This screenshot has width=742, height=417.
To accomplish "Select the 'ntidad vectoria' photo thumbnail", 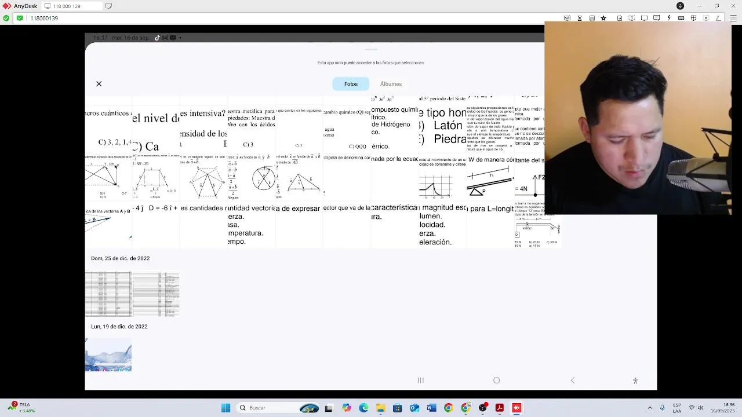I will click(x=252, y=225).
